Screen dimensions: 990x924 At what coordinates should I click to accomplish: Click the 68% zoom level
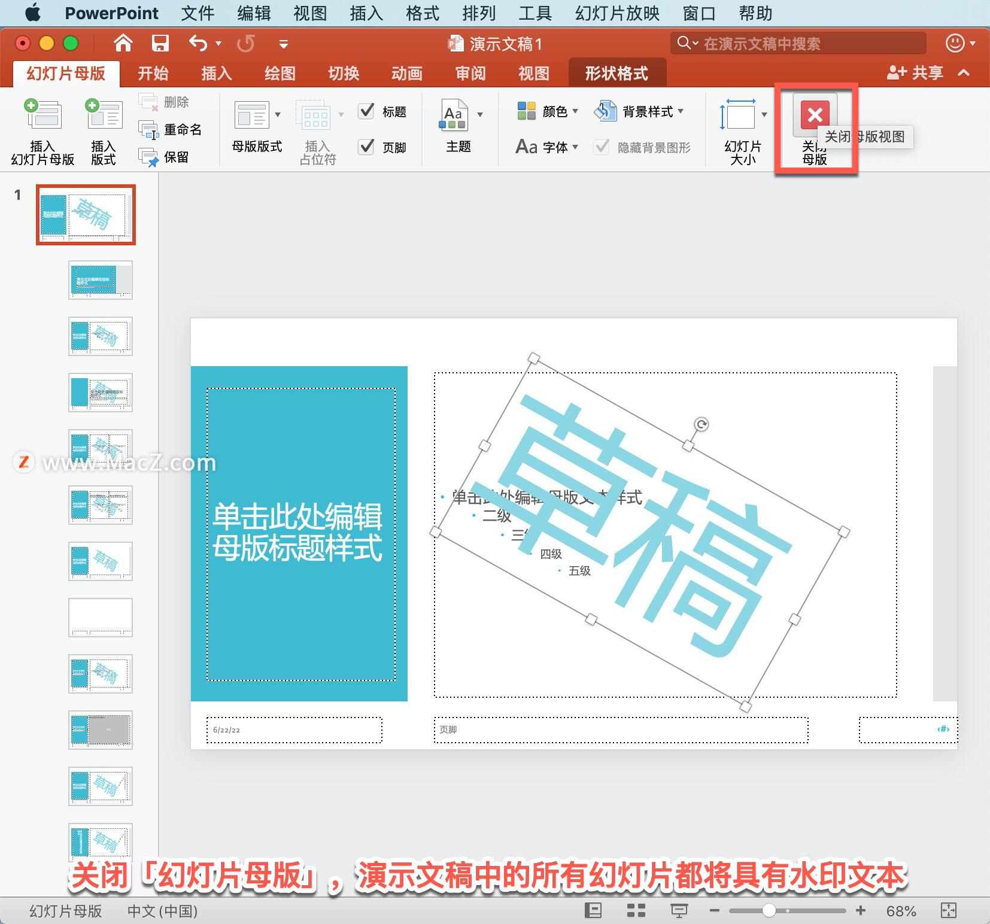click(x=901, y=911)
